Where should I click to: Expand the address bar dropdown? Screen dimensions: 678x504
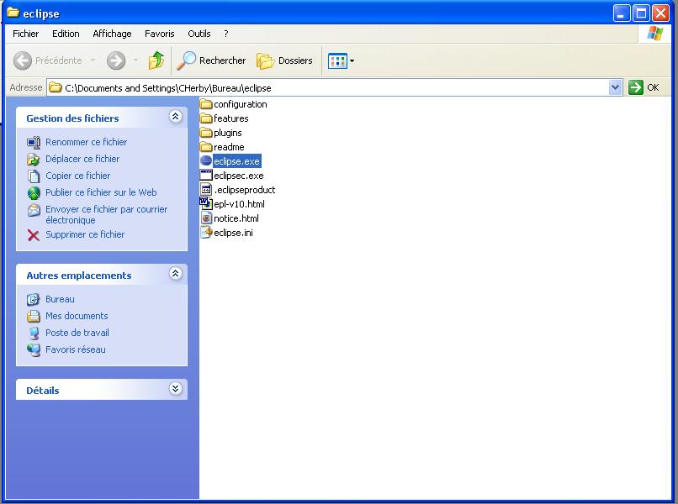click(615, 87)
